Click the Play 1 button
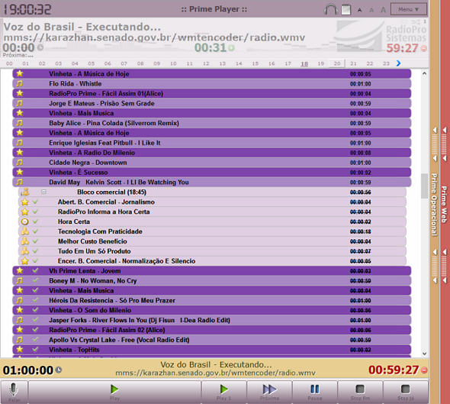450x404 pixels. click(223, 392)
